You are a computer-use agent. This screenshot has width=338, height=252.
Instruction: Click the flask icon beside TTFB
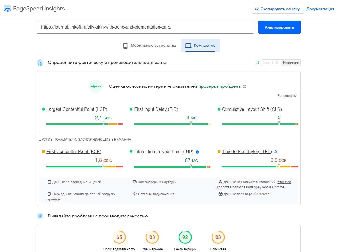(276, 151)
